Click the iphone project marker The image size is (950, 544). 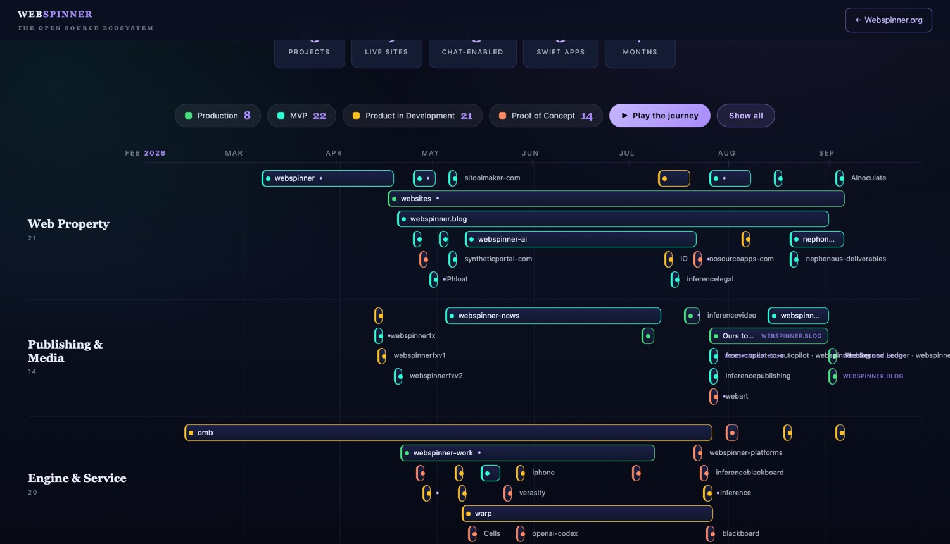coord(521,473)
